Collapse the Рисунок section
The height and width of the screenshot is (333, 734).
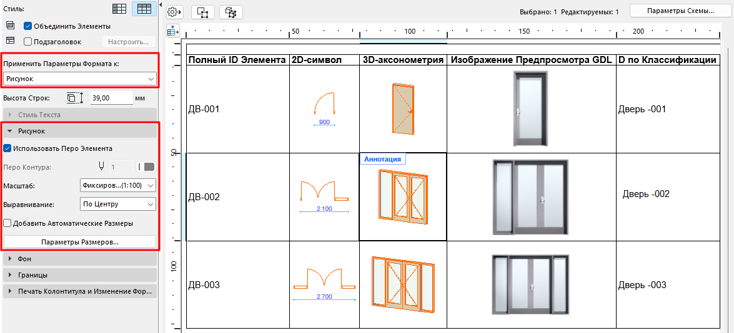pyautogui.click(x=79, y=131)
